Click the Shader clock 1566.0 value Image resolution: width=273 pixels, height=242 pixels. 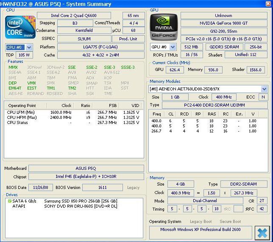pyautogui.click(x=256, y=70)
